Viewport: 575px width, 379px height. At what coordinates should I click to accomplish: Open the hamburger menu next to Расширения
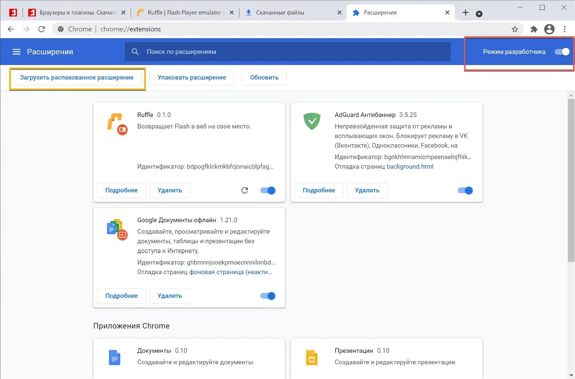16,51
